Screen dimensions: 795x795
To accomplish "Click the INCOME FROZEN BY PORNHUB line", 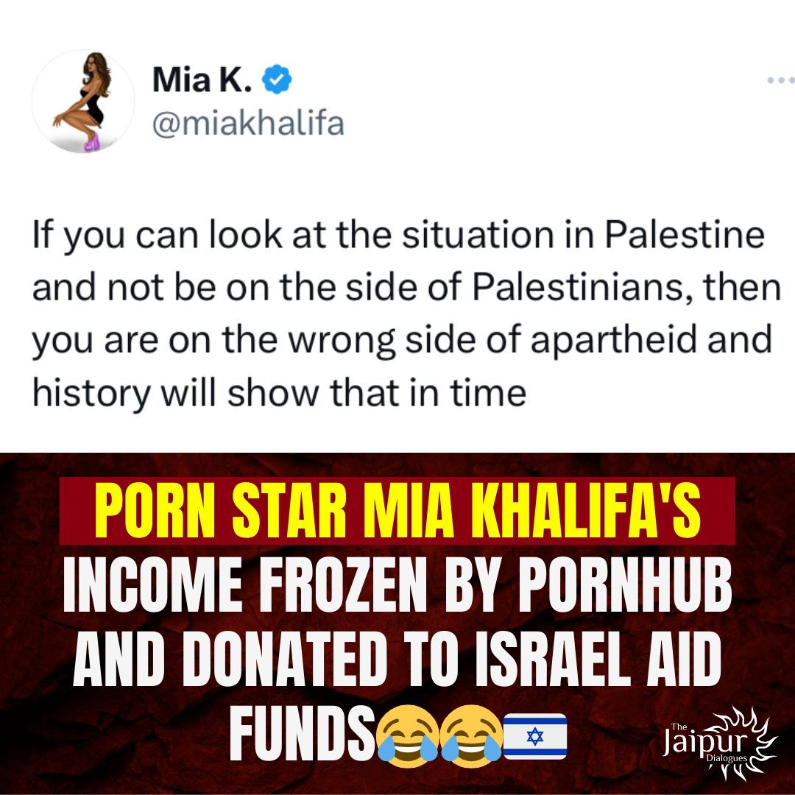I will [x=397, y=586].
